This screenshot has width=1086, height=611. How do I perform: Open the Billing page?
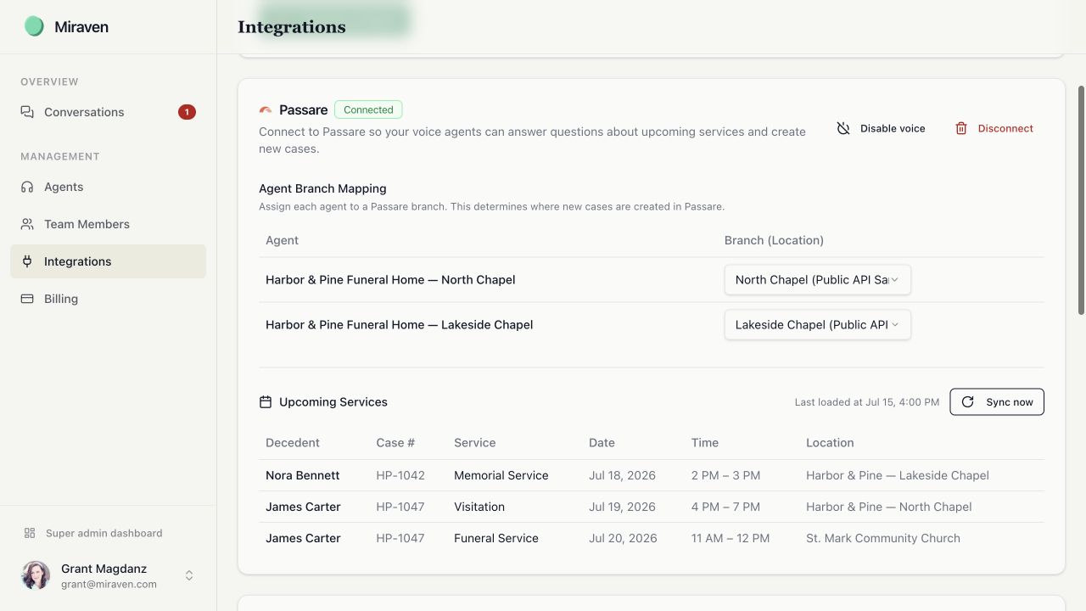(x=108, y=299)
